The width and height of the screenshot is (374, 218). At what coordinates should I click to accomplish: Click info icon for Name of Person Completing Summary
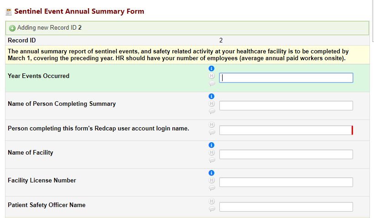211,96
